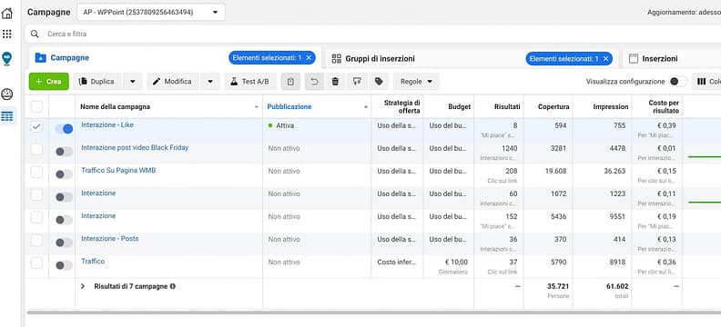Open account overview gauge icon in sidebar
721x327 pixels.
[x=7, y=94]
